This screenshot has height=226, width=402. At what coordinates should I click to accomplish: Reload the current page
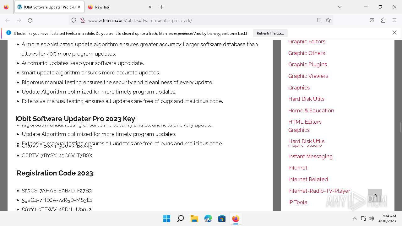tap(30, 20)
